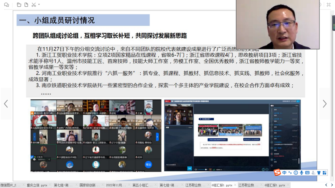The image size is (335, 188).
Task: Open the emoji smiley panel on Sogou bar
Action: [x=296, y=173]
